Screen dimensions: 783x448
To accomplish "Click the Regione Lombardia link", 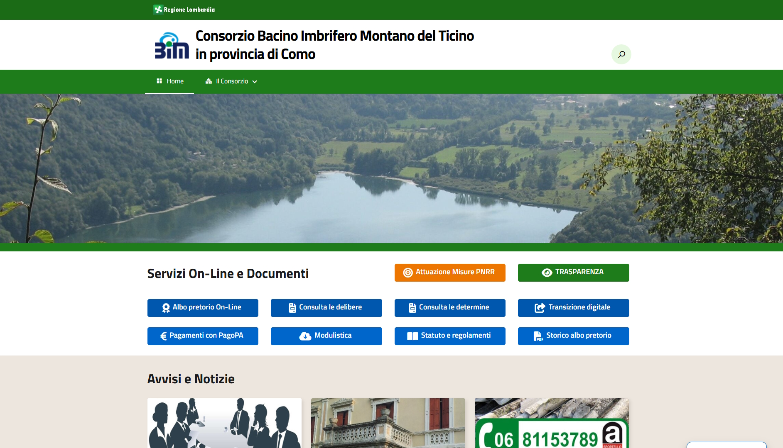I will coord(184,10).
